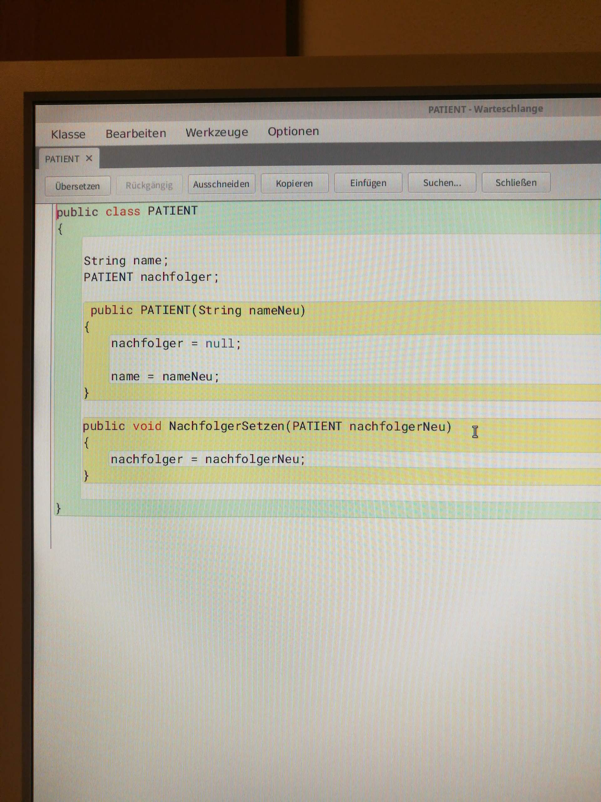The image size is (601, 802).
Task: Open the Werkzeuge menu
Action: (x=217, y=132)
